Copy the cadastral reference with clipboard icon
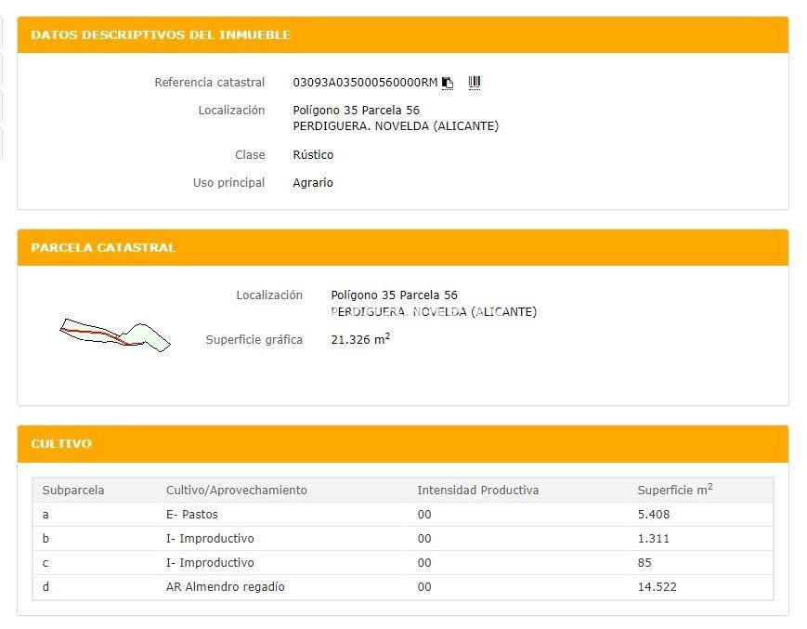The width and height of the screenshot is (807, 629). coord(448,83)
